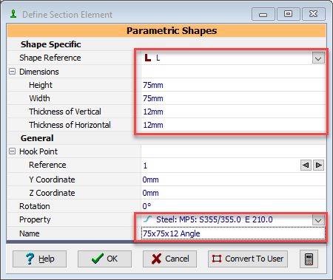
Task: Click the Parametric Shapes header
Action: coord(166,31)
